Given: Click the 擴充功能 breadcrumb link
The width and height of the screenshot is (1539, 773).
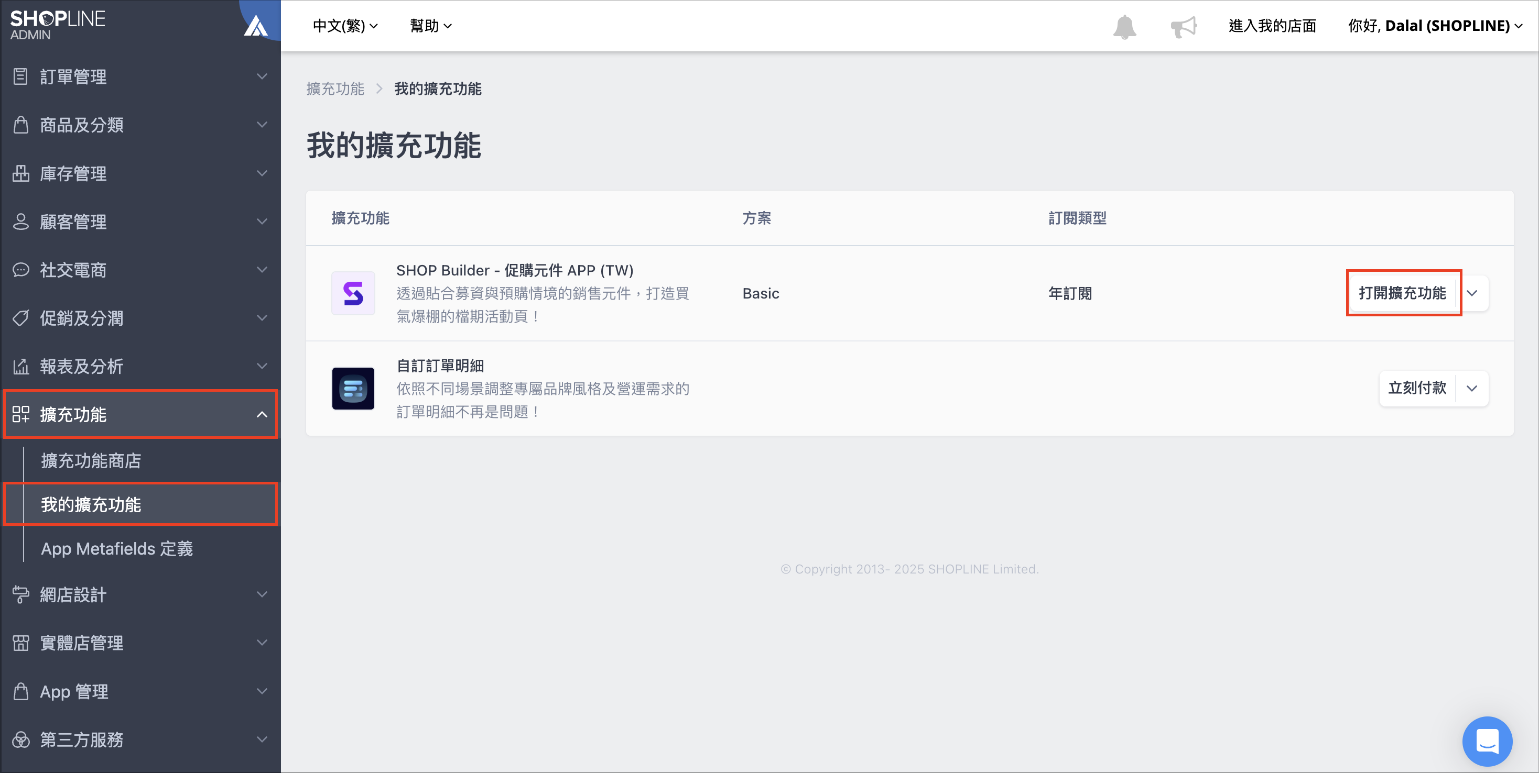Looking at the screenshot, I should point(335,89).
